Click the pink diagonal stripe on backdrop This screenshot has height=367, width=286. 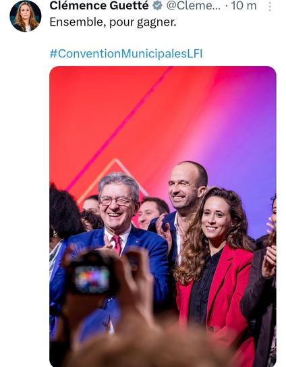pos(119,128)
